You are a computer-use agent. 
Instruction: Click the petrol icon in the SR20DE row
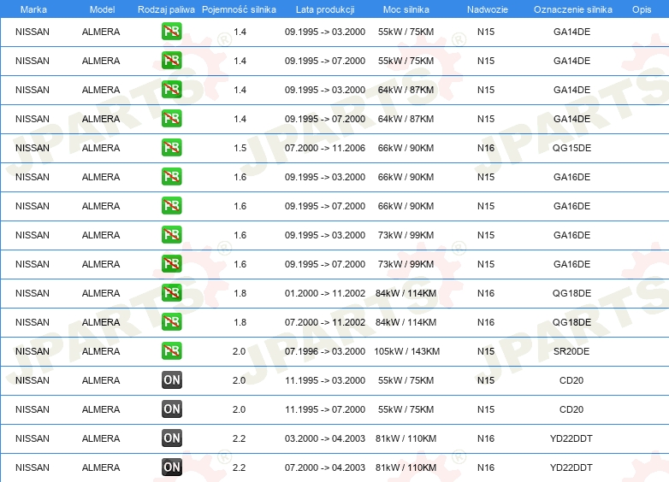(x=172, y=351)
